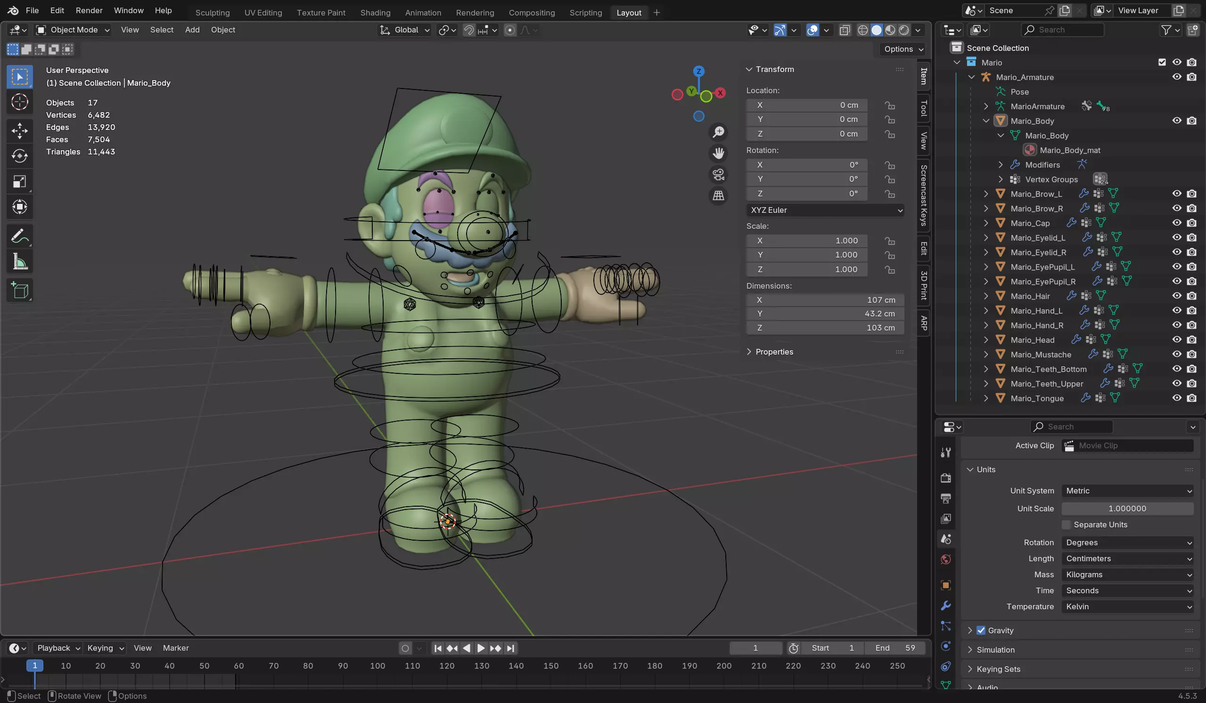The width and height of the screenshot is (1206, 703).
Task: Hide Mario_Cap with its eye icon
Action: pos(1176,223)
